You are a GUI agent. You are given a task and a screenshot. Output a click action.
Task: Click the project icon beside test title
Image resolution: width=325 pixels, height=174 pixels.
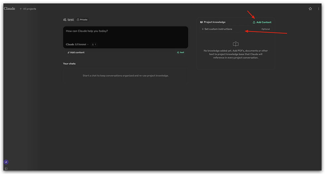tap(65, 19)
